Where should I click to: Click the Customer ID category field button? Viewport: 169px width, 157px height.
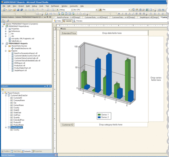68,125
